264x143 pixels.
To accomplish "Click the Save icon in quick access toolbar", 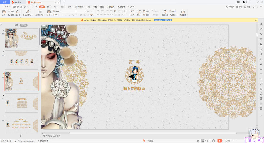I will pos(14,7).
